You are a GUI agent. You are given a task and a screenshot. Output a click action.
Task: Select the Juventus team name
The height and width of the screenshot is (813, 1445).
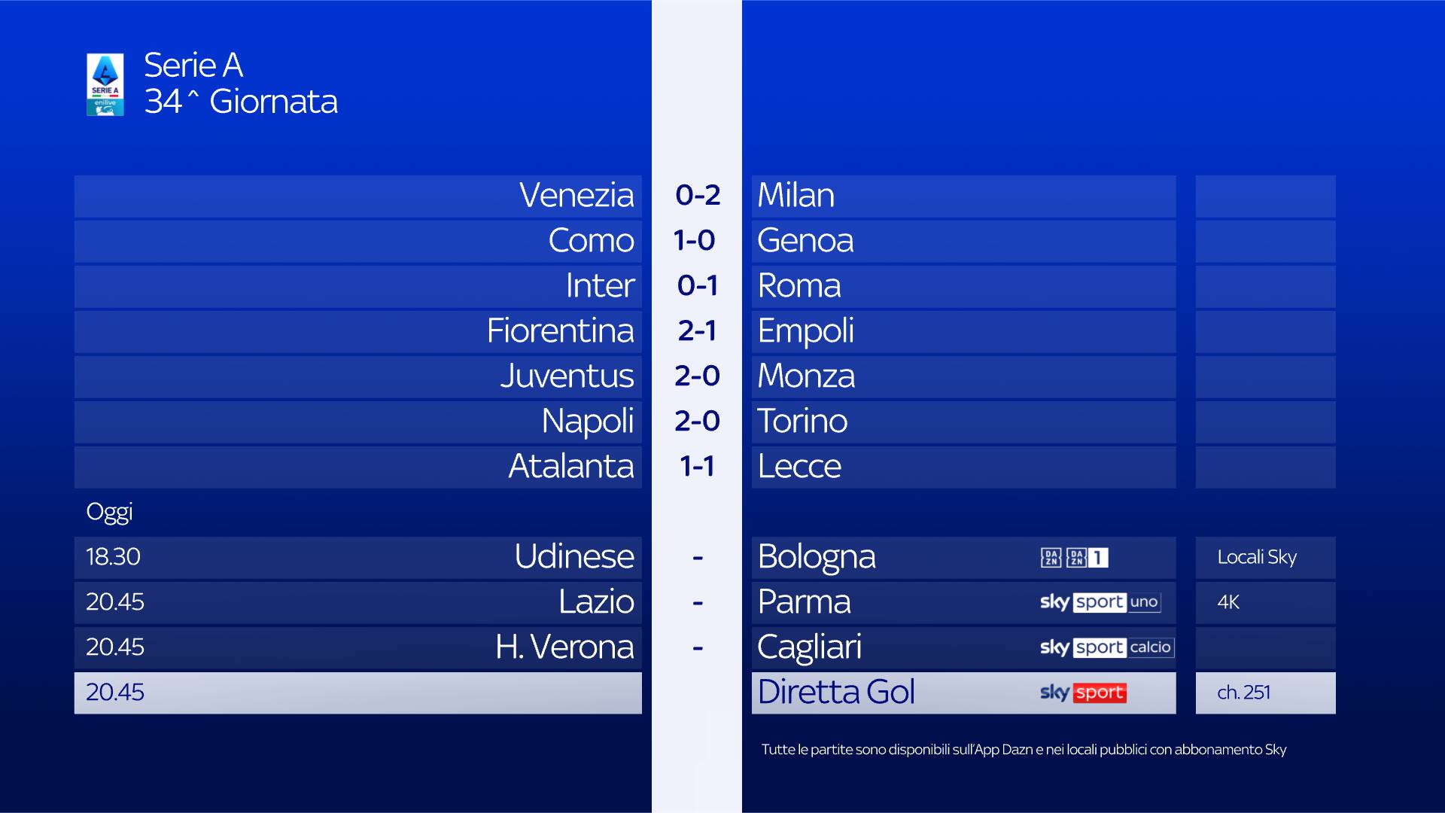[x=567, y=376]
